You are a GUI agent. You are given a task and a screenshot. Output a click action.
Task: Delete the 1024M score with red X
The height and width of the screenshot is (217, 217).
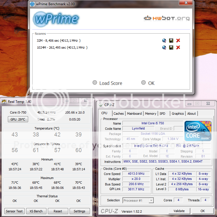178,48
